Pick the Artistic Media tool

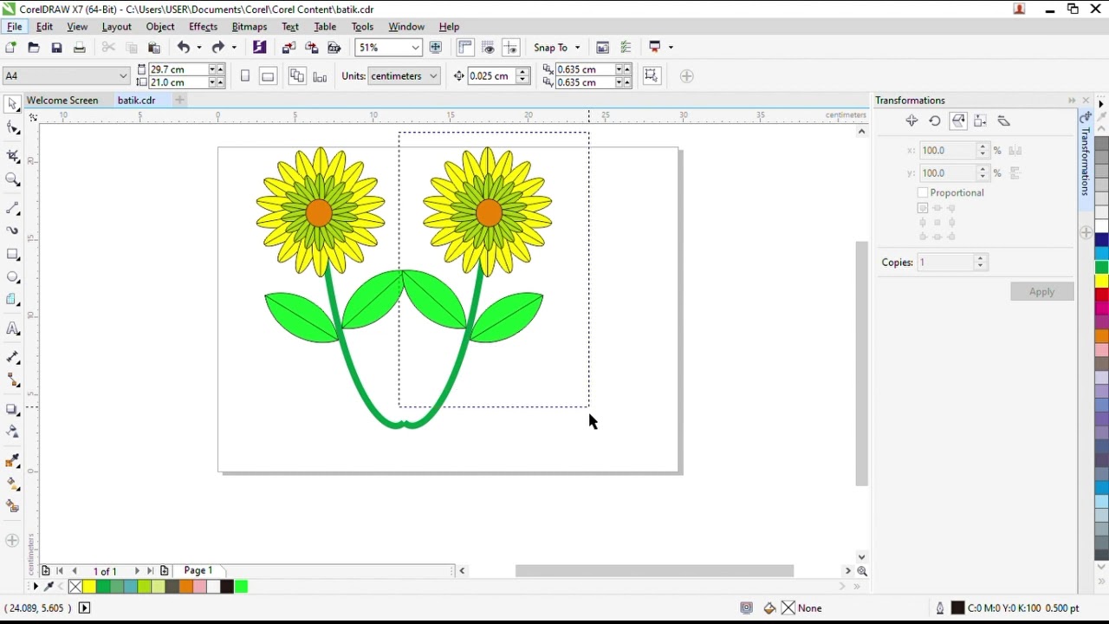(12, 231)
